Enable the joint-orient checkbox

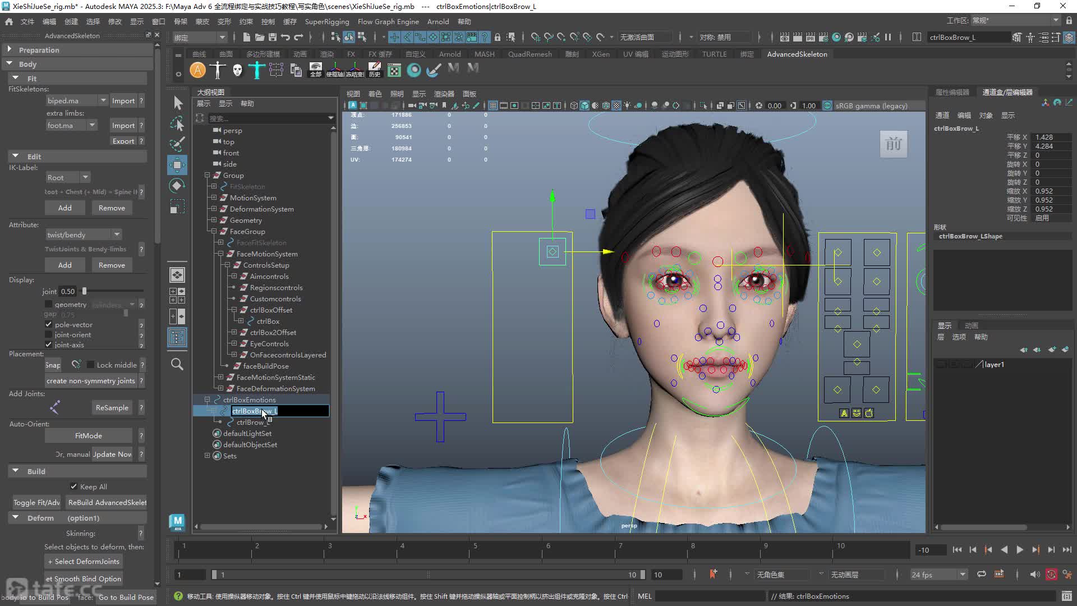click(x=48, y=334)
